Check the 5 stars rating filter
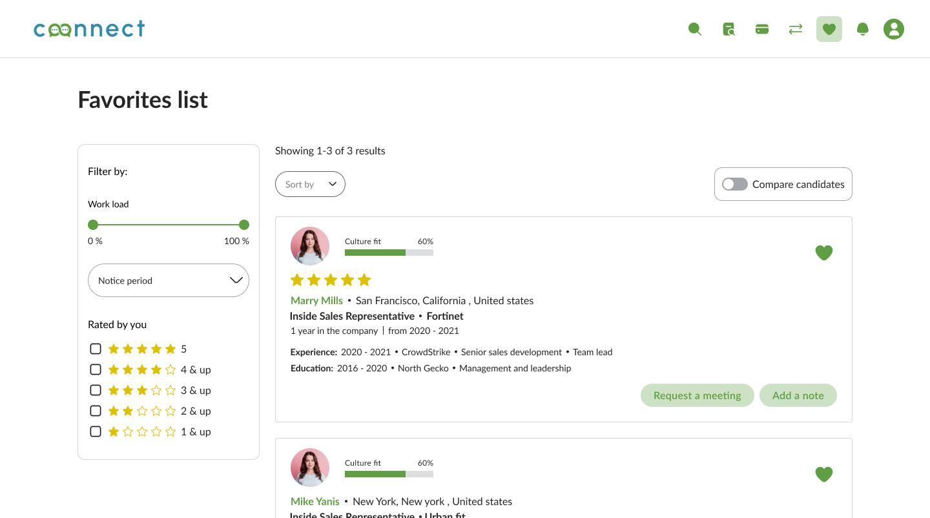The image size is (930, 518). [x=96, y=349]
